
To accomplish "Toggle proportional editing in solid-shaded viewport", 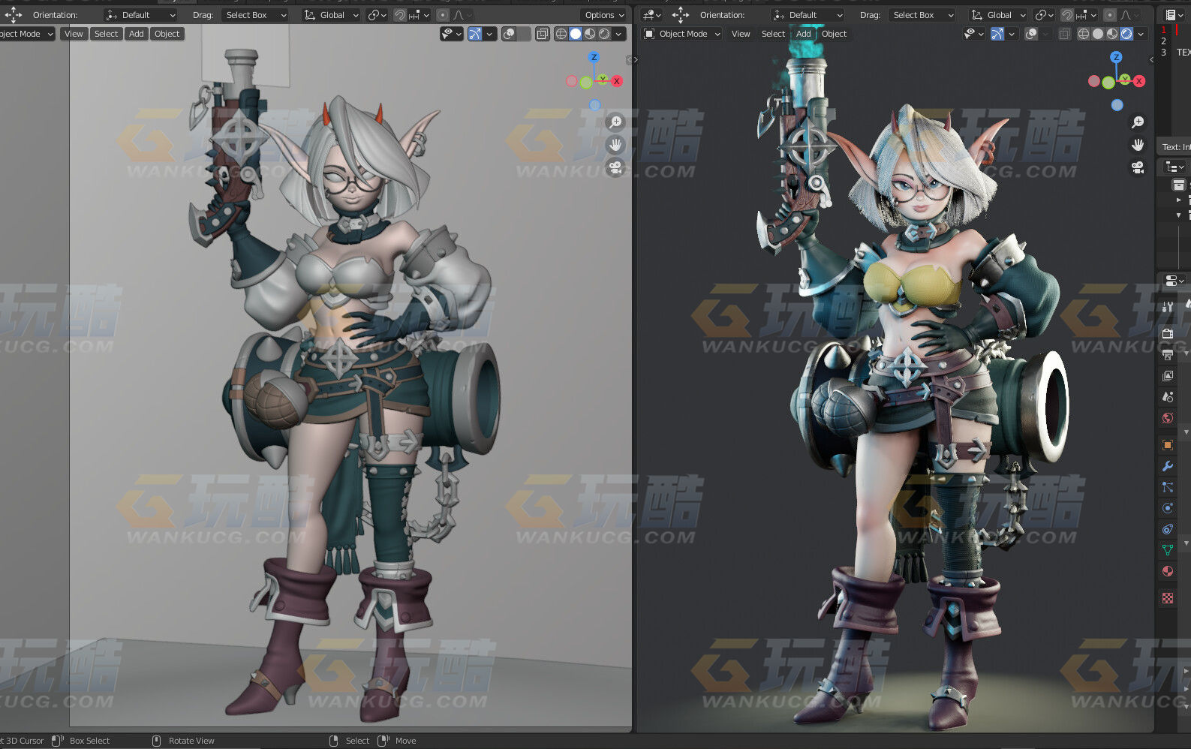I will pyautogui.click(x=442, y=15).
